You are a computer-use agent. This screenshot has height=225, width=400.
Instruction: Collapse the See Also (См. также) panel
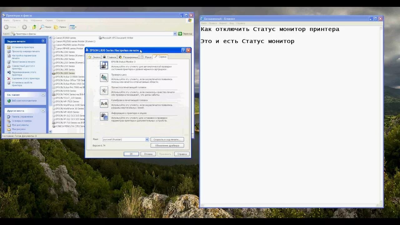tap(43, 94)
